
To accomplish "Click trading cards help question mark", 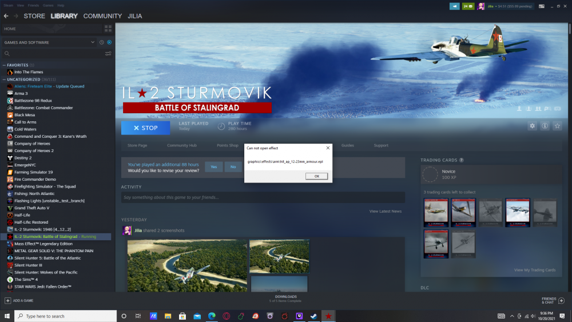I will [x=462, y=160].
